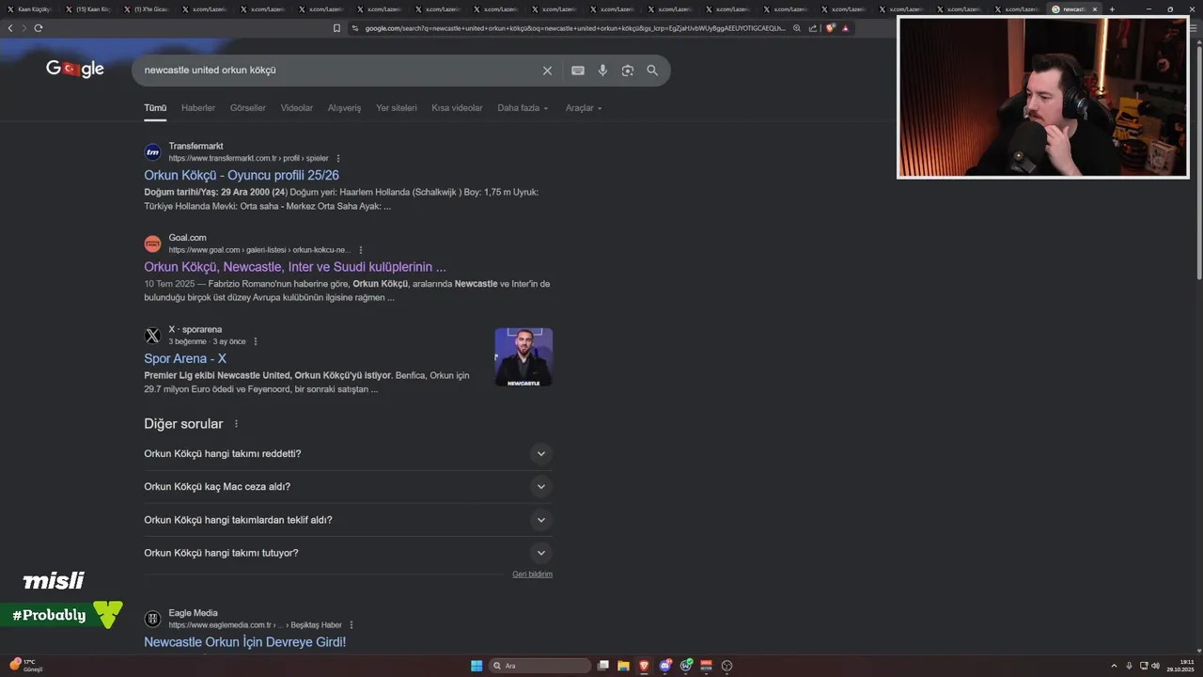Viewport: 1203px width, 677px height.
Task: Click the Eagle Media favicon
Action: (x=152, y=619)
